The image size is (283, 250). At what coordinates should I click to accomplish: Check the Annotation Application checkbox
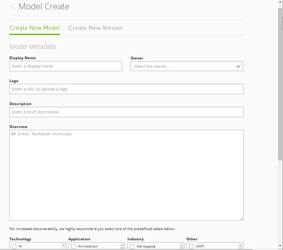pyautogui.click(x=73, y=246)
